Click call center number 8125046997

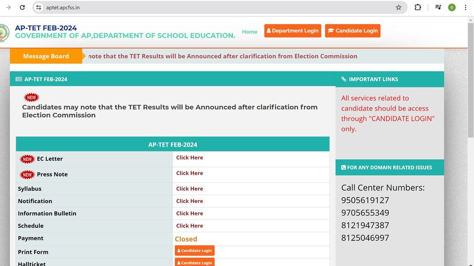365,238
